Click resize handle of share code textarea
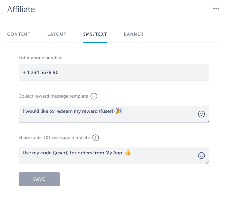231x199 pixels. 208,163
